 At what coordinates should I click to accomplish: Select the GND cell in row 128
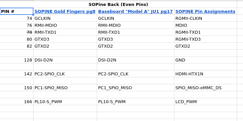(206, 60)
